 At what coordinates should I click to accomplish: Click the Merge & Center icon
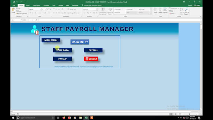point(69,13)
